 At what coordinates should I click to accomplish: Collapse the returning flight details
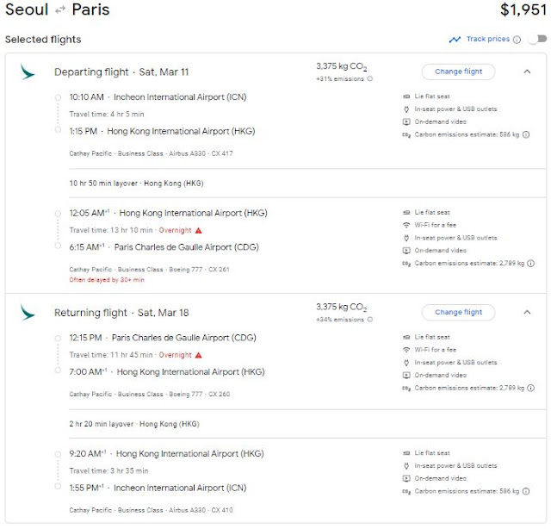527,312
